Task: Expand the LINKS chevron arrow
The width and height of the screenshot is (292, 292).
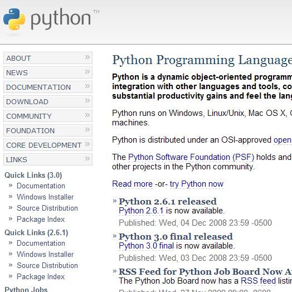Action: (x=87, y=159)
